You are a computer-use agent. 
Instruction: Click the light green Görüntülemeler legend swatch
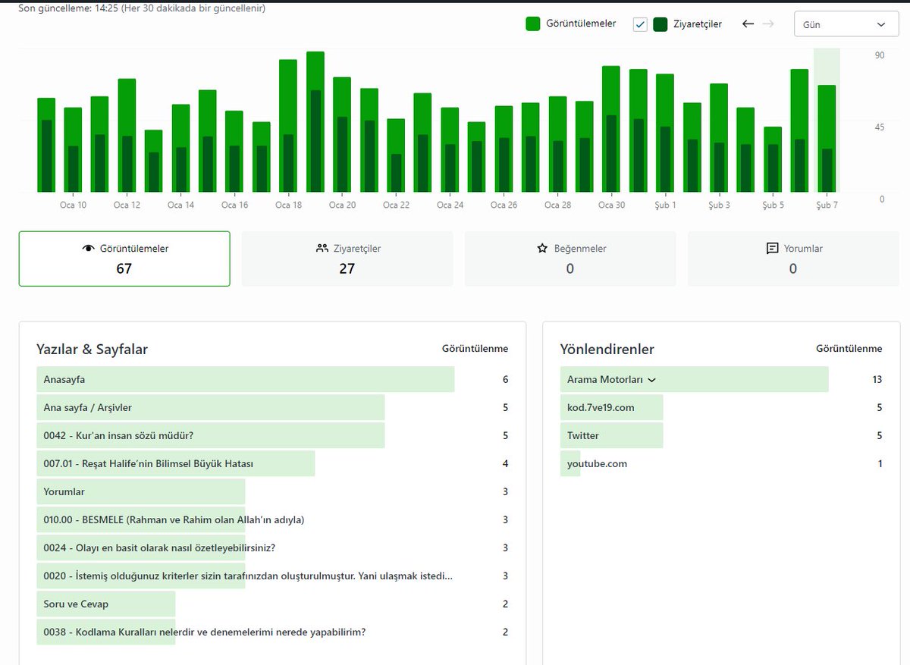[533, 24]
